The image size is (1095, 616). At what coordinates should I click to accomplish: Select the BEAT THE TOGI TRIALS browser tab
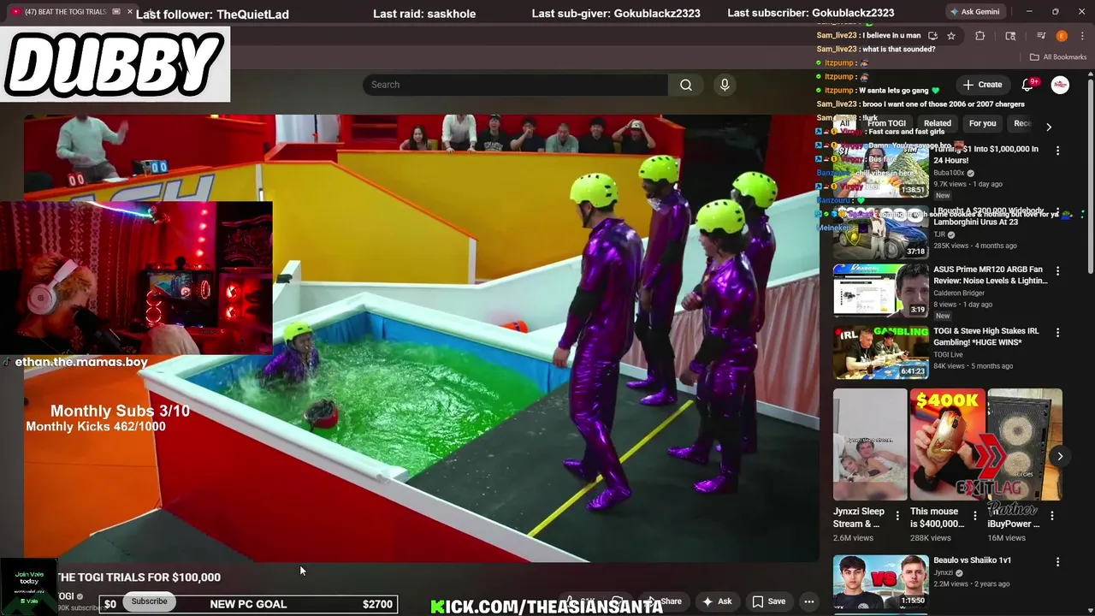point(64,12)
